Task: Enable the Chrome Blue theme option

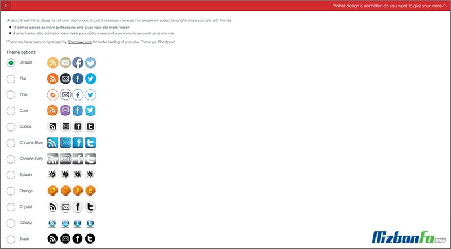Action: pos(11,143)
